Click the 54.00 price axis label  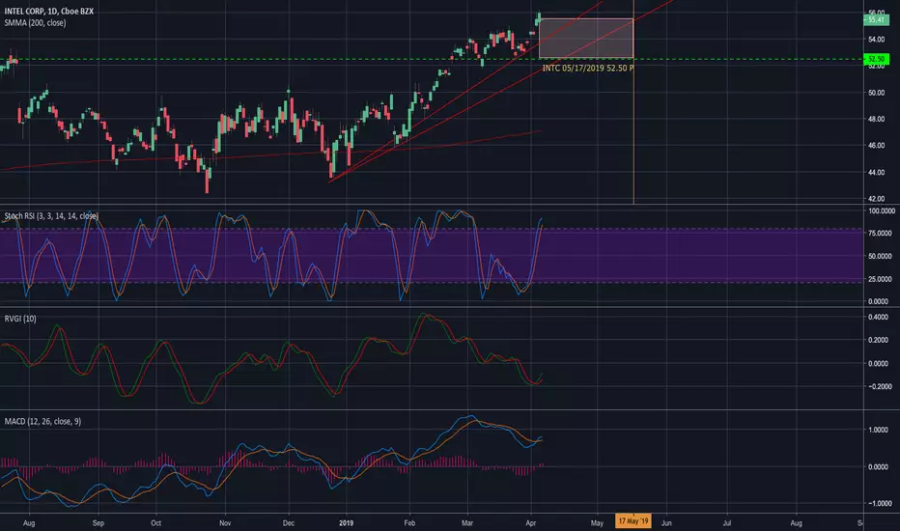point(876,40)
